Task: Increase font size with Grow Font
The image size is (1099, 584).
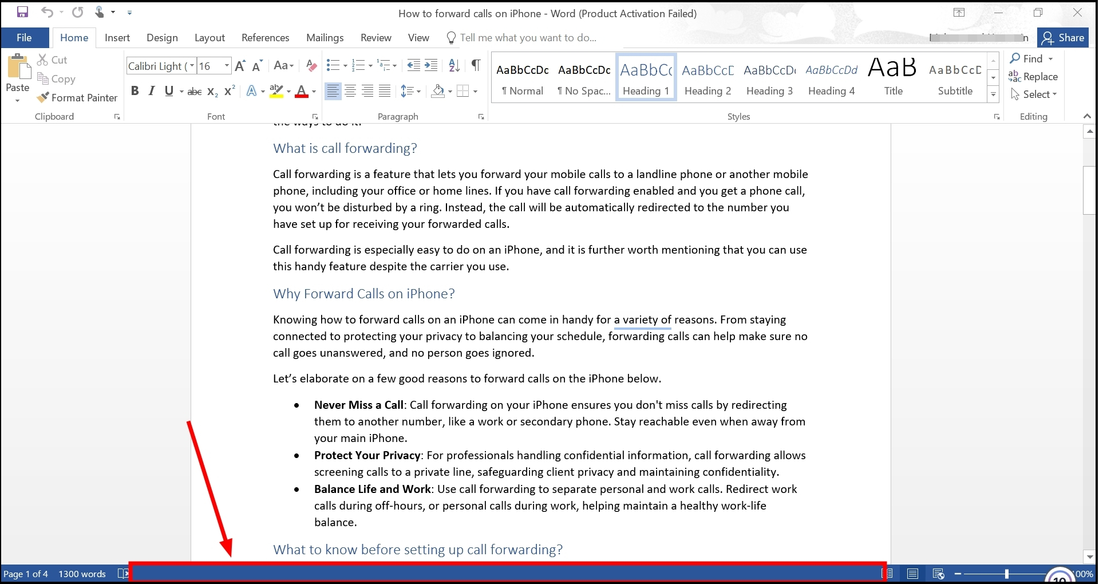Action: pos(240,66)
